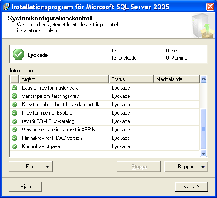Click the blank header cell above the icons

tap(14, 79)
